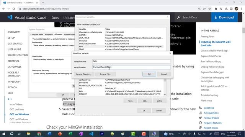Click the search magnifier icon in Search Docs
The width and height of the screenshot is (245, 137).
(179, 17)
